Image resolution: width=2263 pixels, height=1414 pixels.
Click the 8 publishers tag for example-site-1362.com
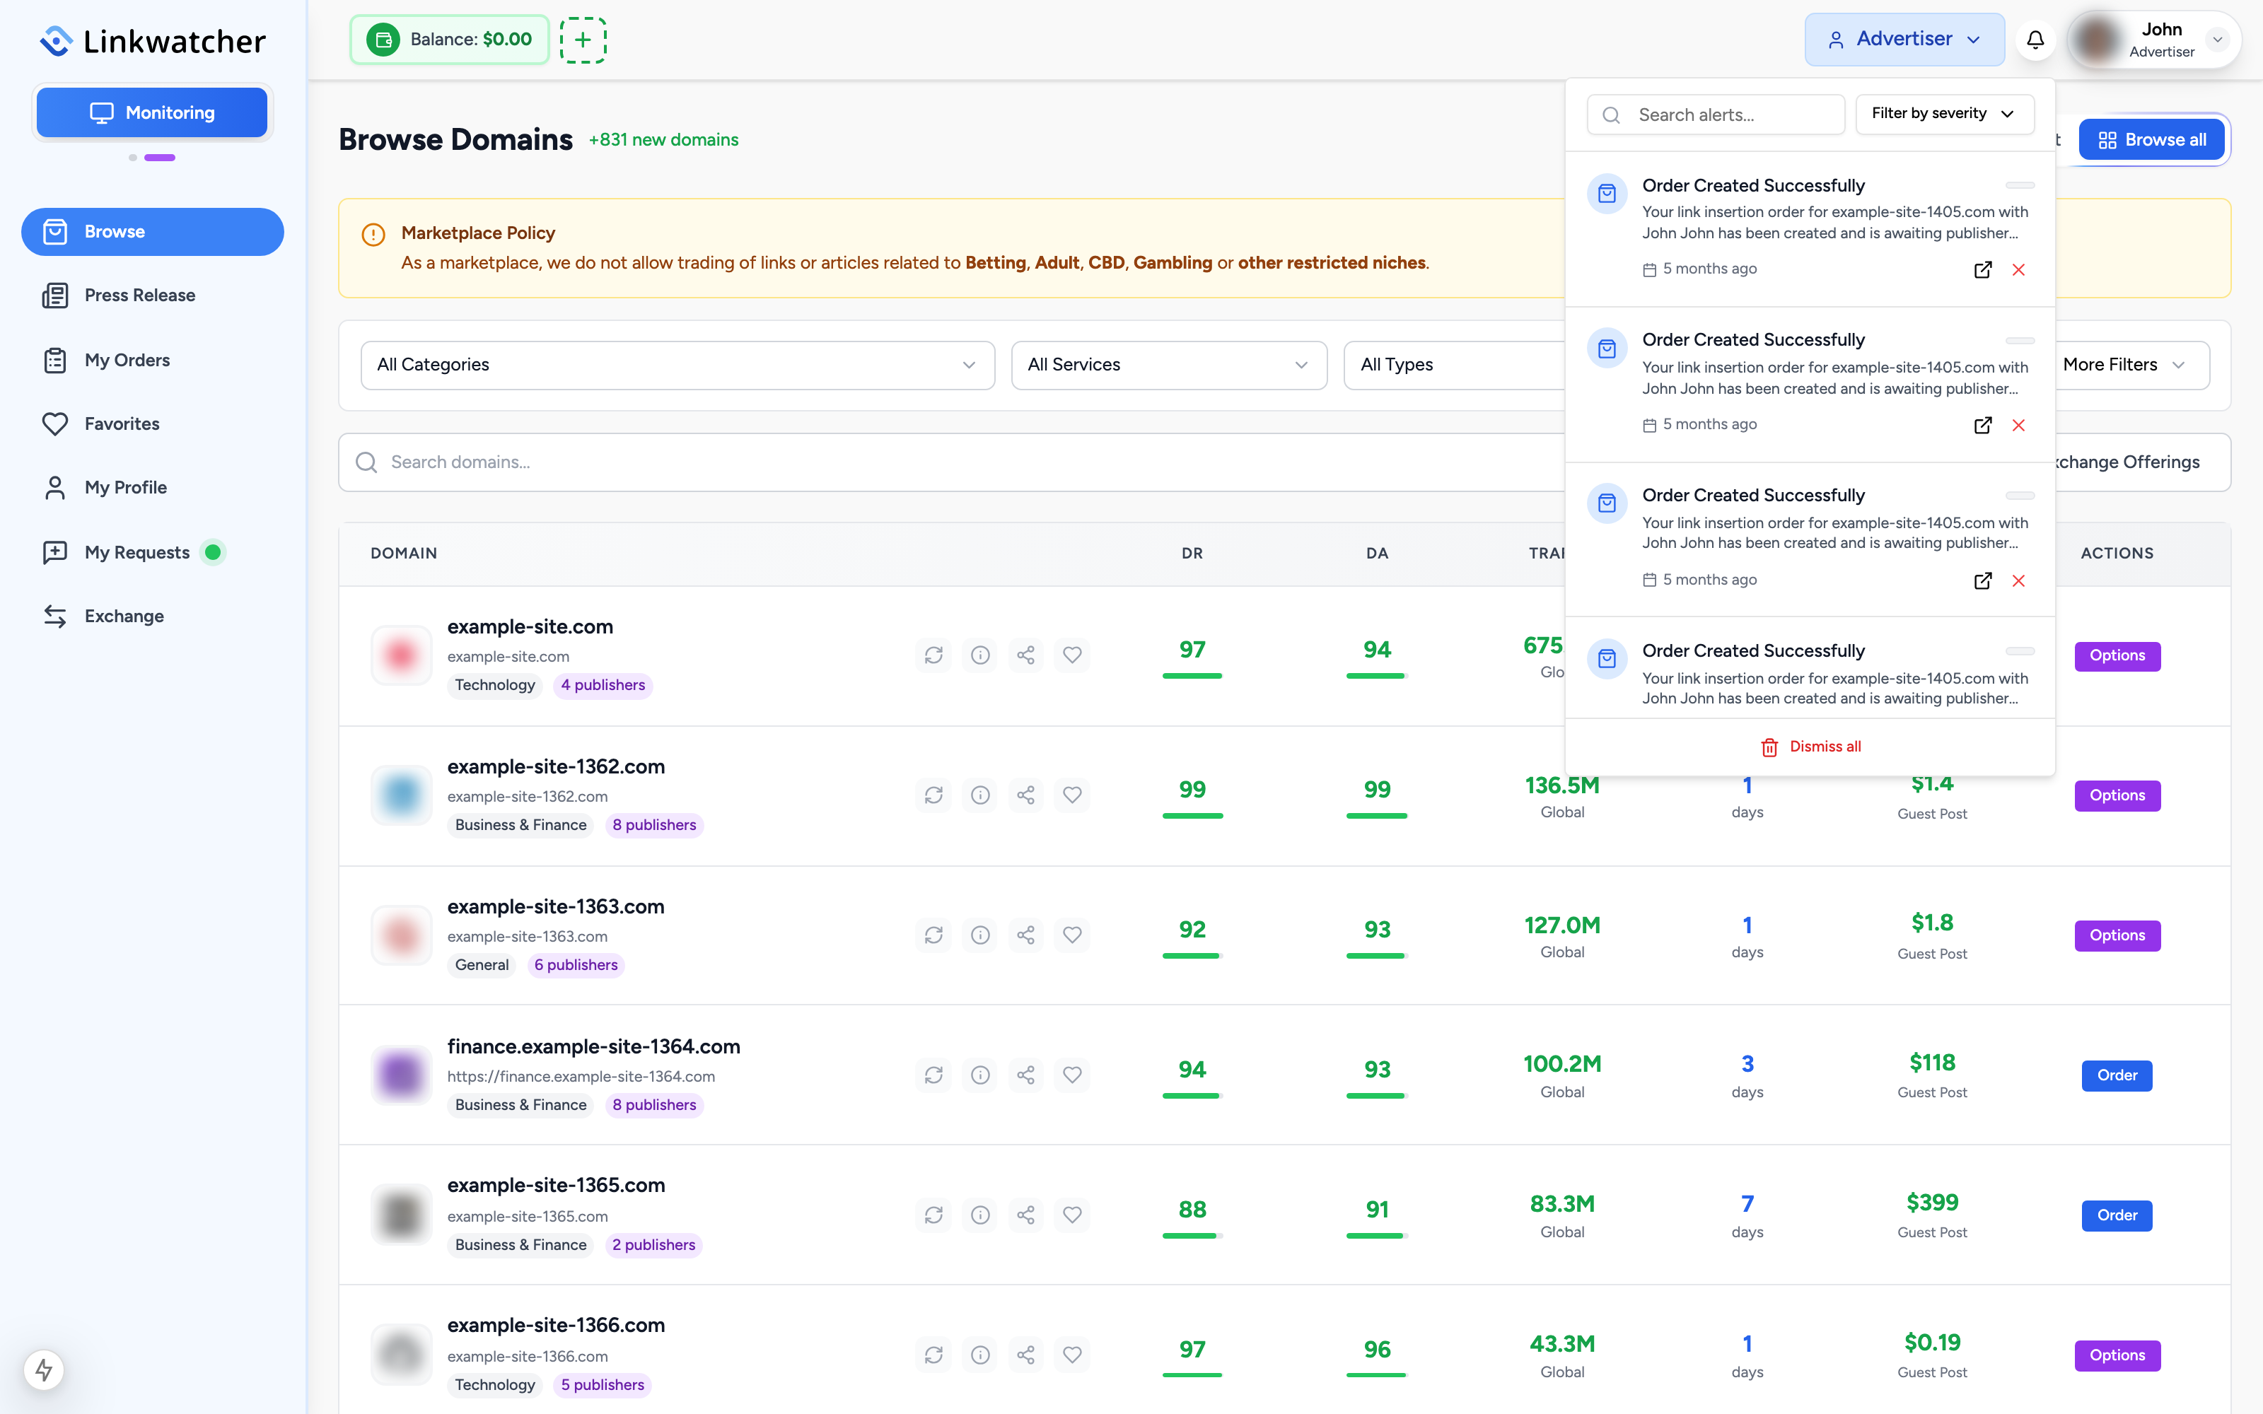click(x=655, y=825)
